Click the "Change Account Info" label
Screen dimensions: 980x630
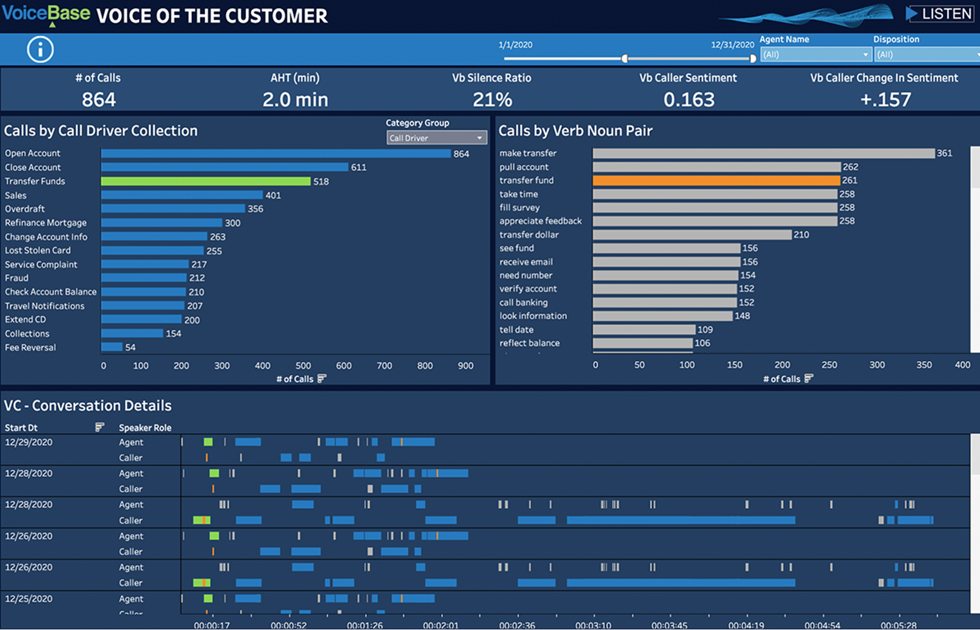click(x=46, y=237)
